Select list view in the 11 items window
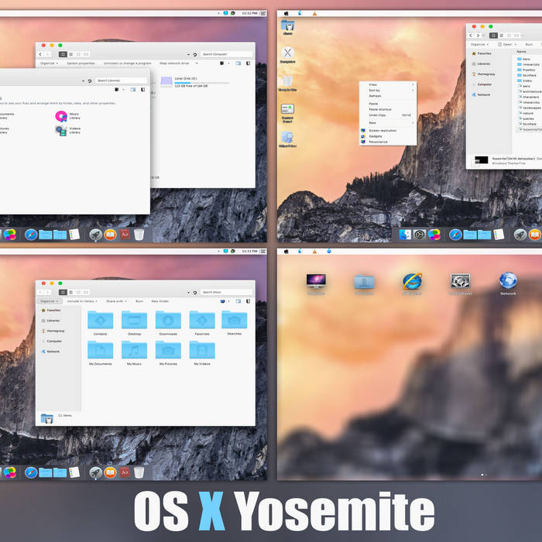The width and height of the screenshot is (542, 542). [71, 292]
